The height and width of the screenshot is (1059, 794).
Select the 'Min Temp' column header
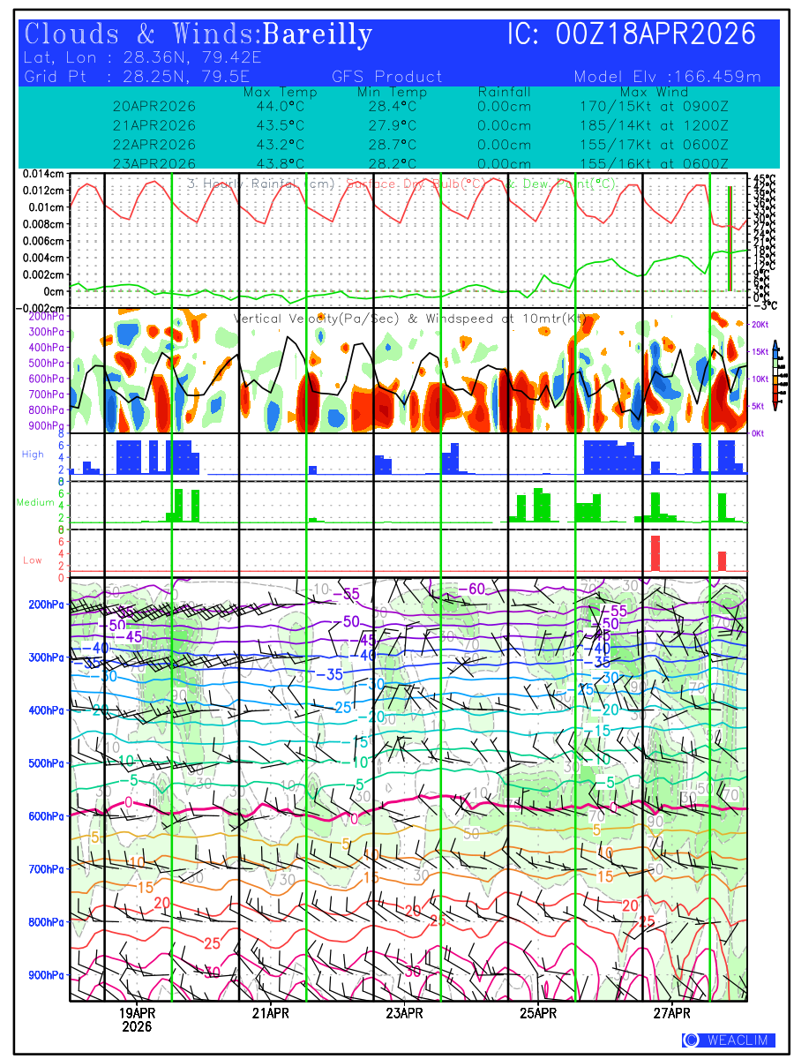(x=392, y=92)
